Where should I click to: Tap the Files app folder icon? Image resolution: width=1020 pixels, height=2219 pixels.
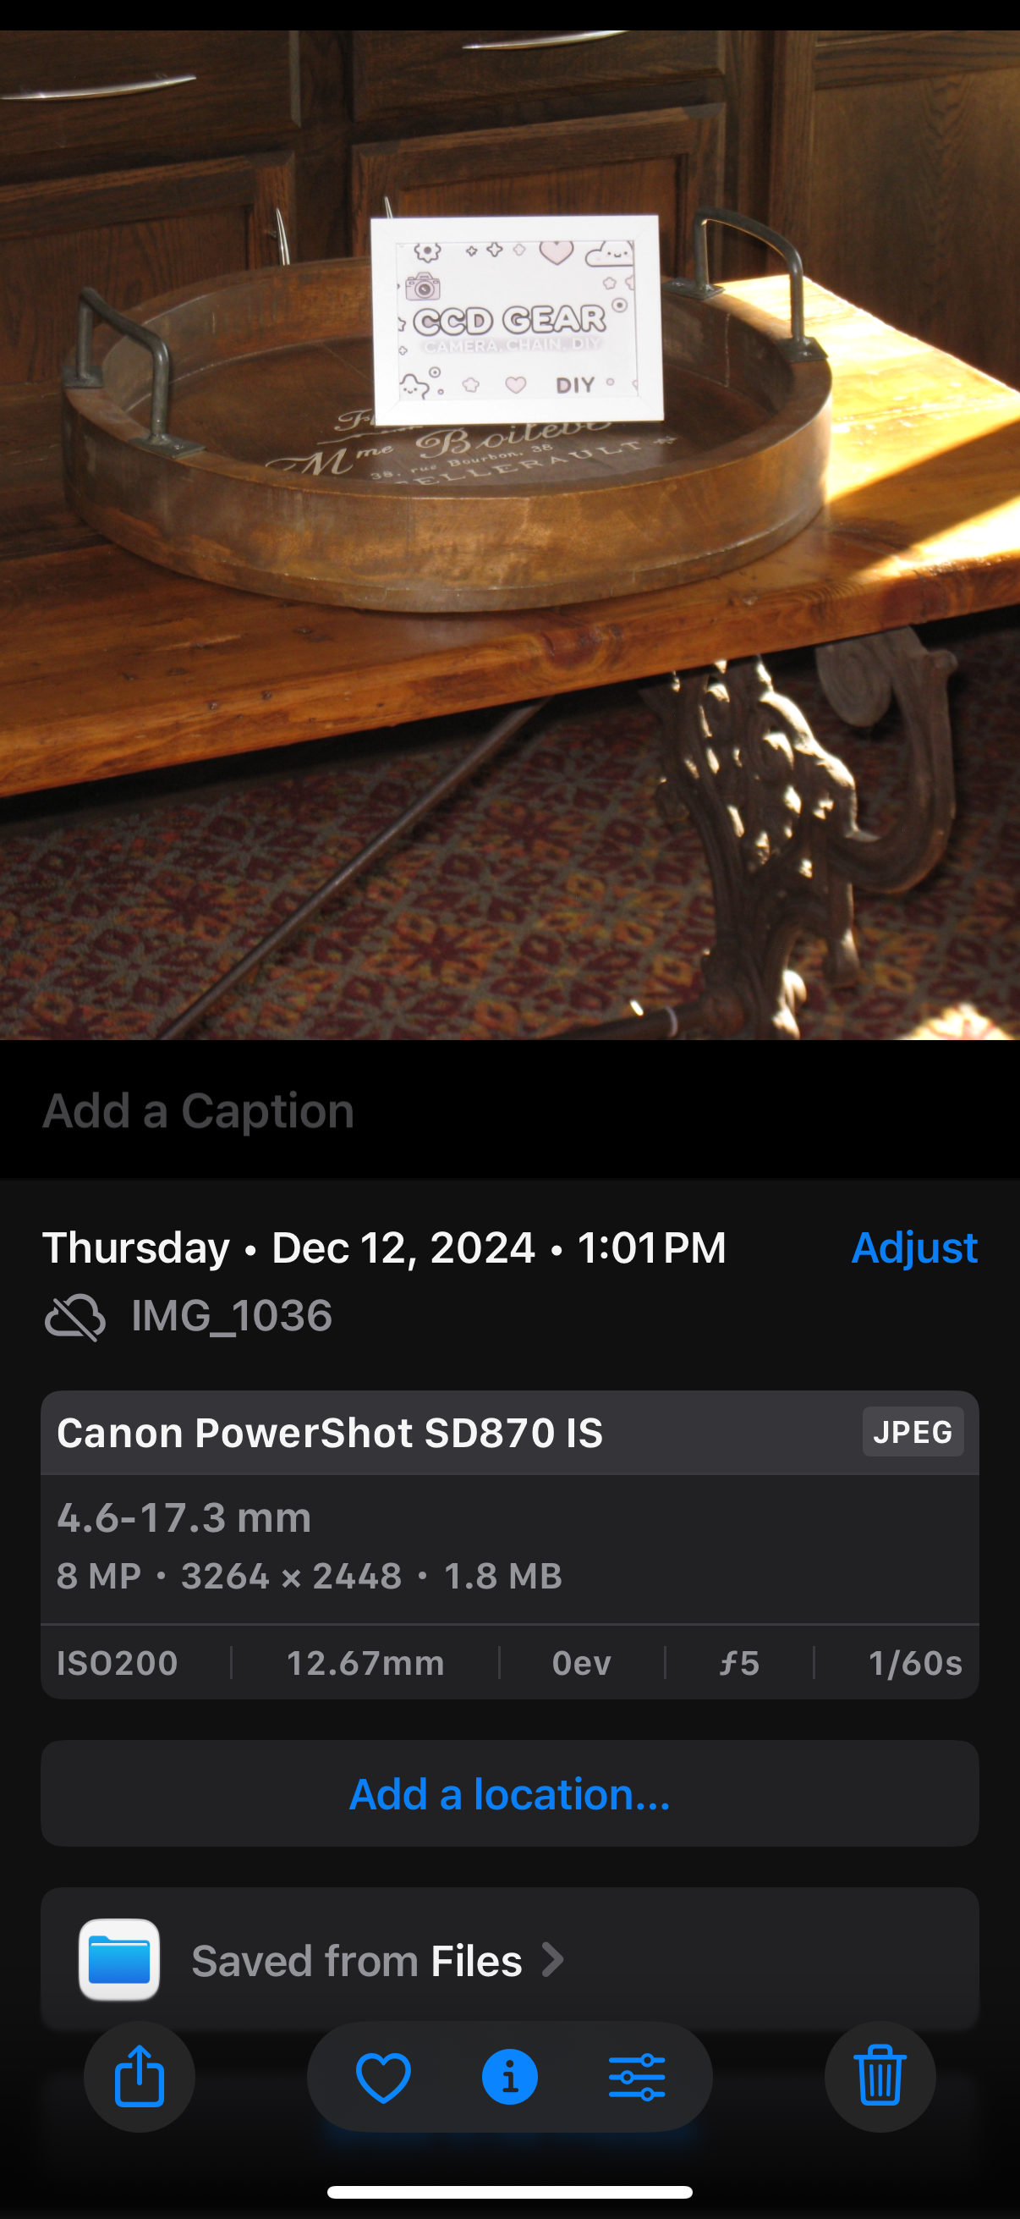(x=118, y=1960)
